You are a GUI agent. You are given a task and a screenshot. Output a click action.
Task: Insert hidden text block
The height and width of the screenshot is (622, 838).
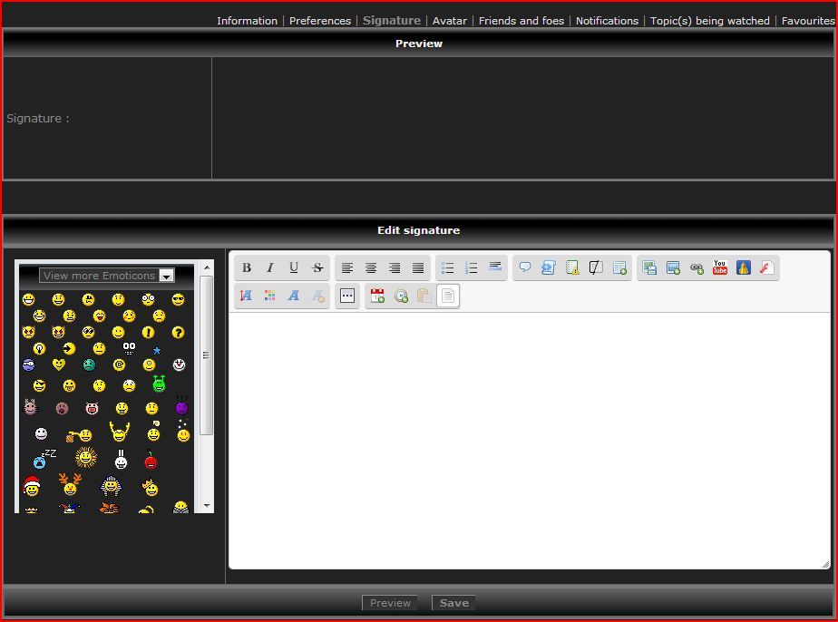tap(596, 267)
